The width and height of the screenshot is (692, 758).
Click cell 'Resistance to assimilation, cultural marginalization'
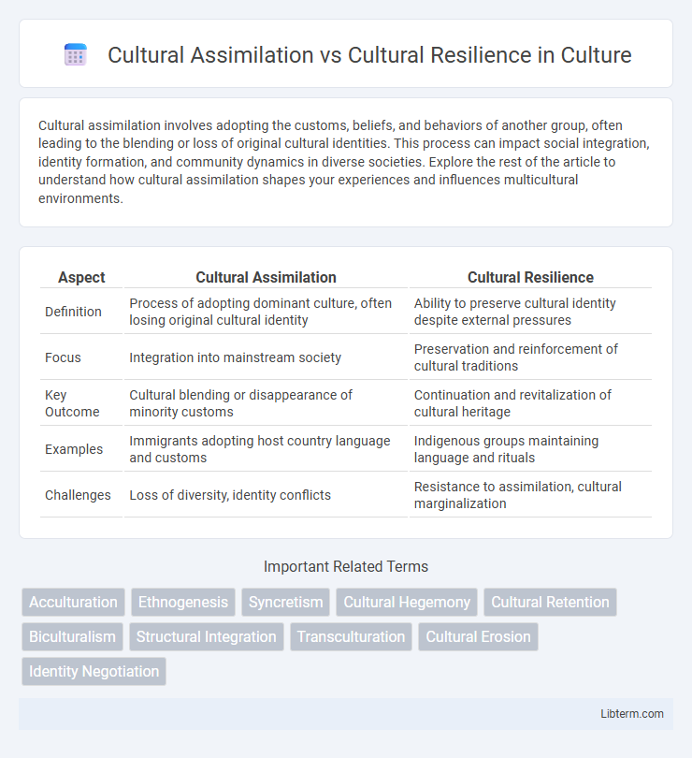tap(530, 495)
